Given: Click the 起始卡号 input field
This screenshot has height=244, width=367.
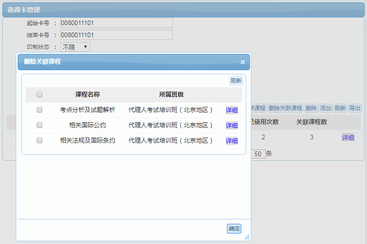Looking at the screenshot, I should coord(117,23).
